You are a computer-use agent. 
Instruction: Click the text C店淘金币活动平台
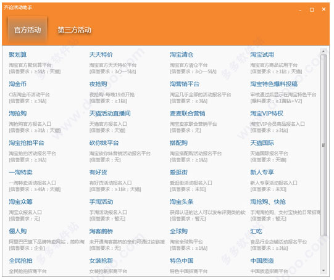tap(29, 94)
